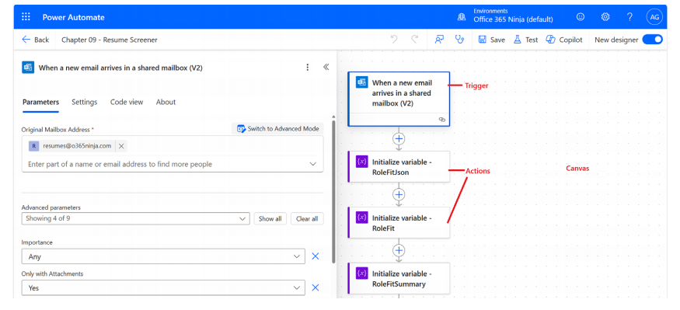Switch to the About tab
This screenshot has width=680, height=310.
pyautogui.click(x=166, y=103)
